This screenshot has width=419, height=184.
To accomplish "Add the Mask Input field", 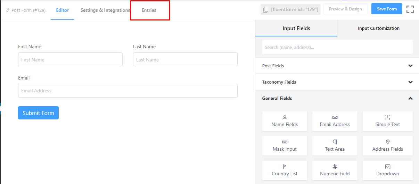I will tap(285, 146).
